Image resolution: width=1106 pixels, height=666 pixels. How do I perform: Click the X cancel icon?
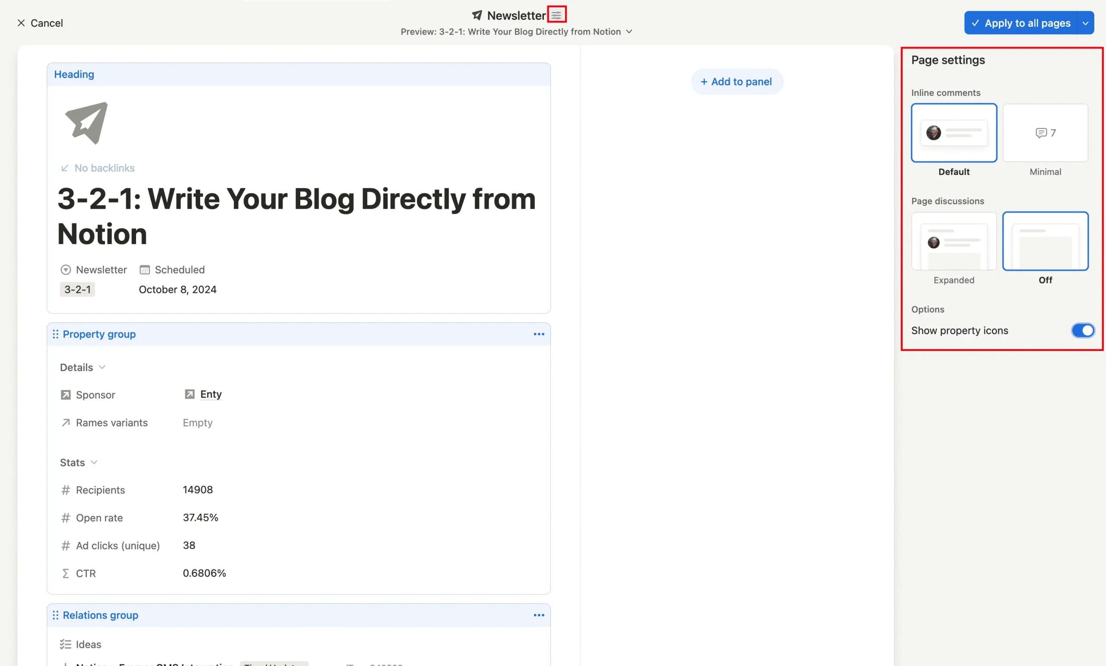[21, 23]
